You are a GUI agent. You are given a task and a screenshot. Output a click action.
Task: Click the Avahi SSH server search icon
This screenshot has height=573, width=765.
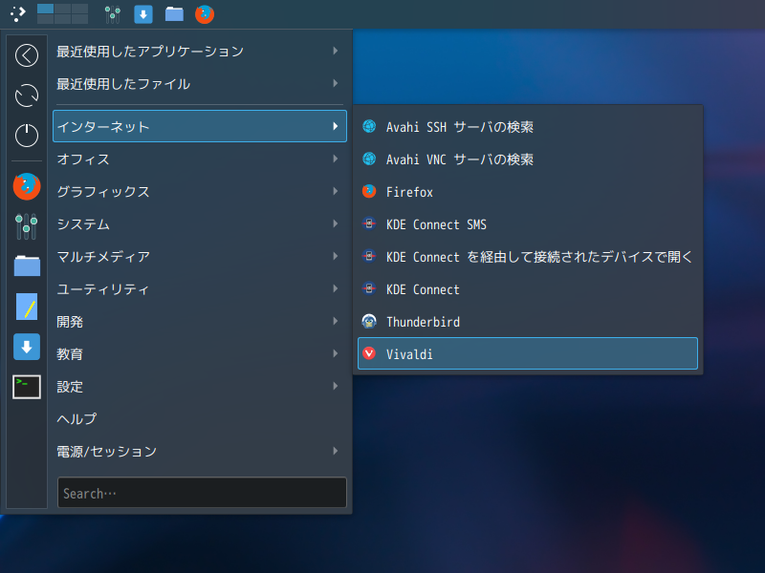coord(369,126)
